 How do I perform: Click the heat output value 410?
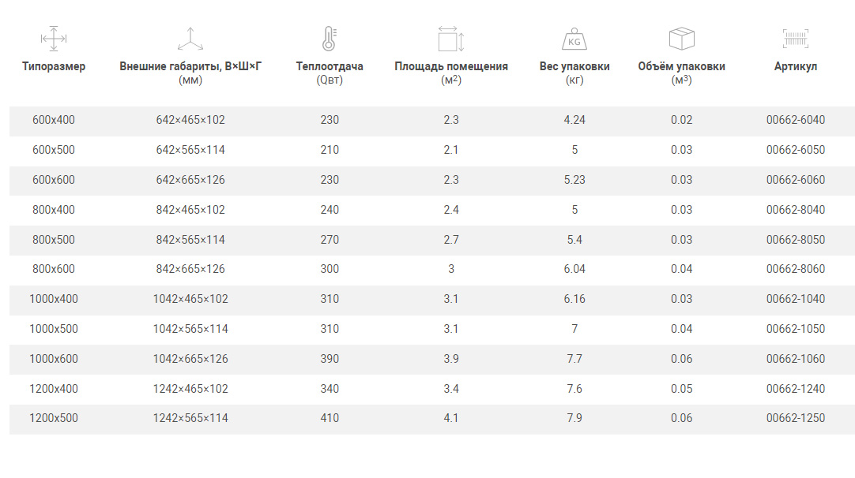330,418
